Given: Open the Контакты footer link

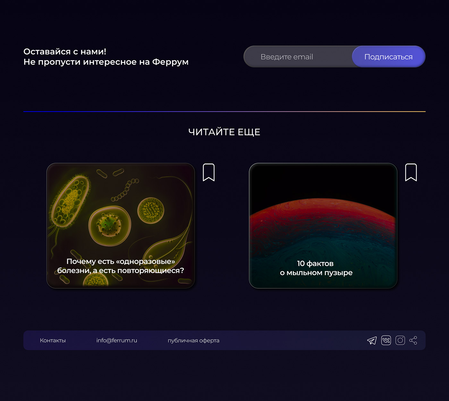Looking at the screenshot, I should pos(53,340).
